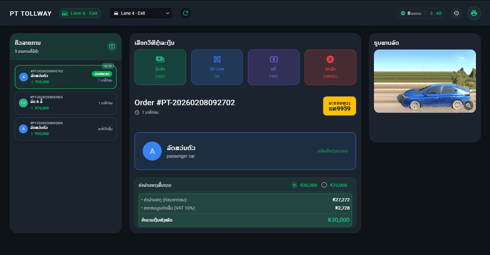Open transaction history clock icon
490x255 pixels.
point(456,13)
